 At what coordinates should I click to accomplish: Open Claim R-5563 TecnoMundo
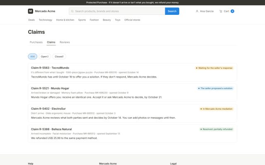[132, 73]
